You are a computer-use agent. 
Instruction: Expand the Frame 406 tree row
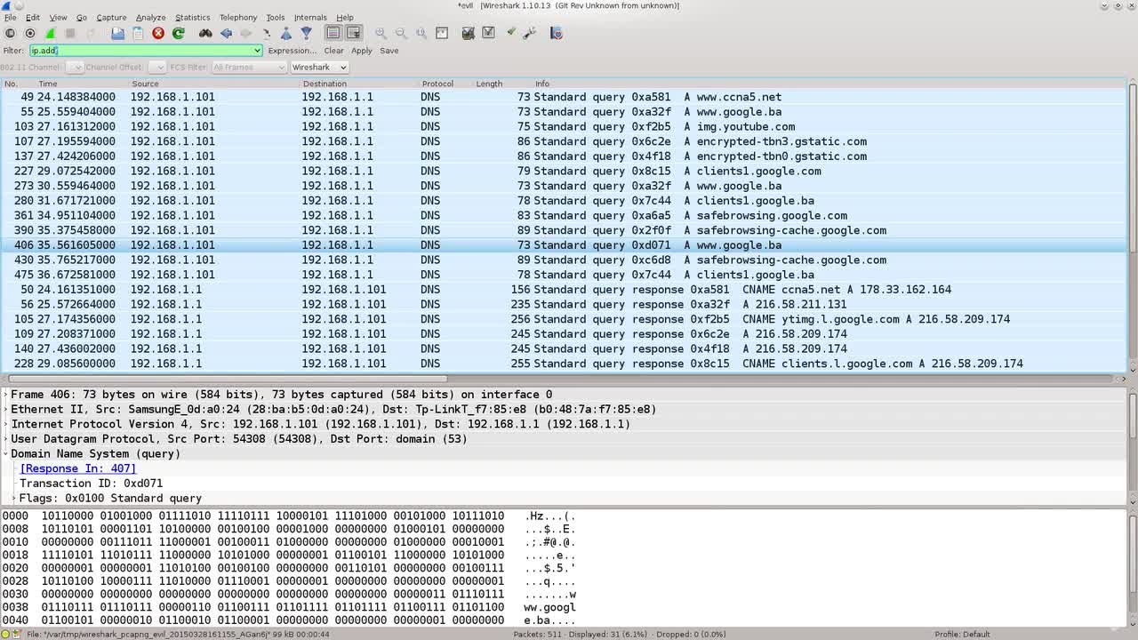[x=5, y=395]
